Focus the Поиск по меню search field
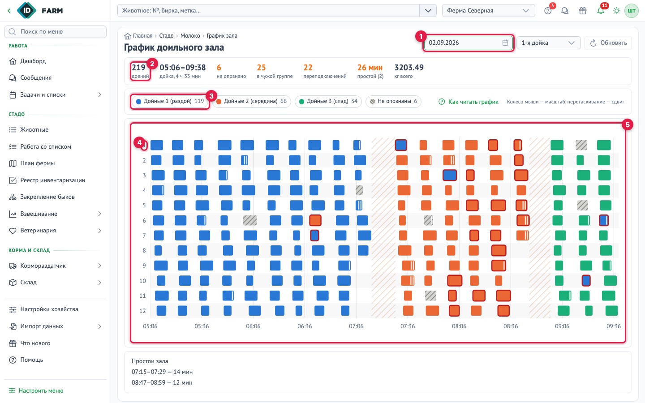The height and width of the screenshot is (403, 645). click(55, 32)
